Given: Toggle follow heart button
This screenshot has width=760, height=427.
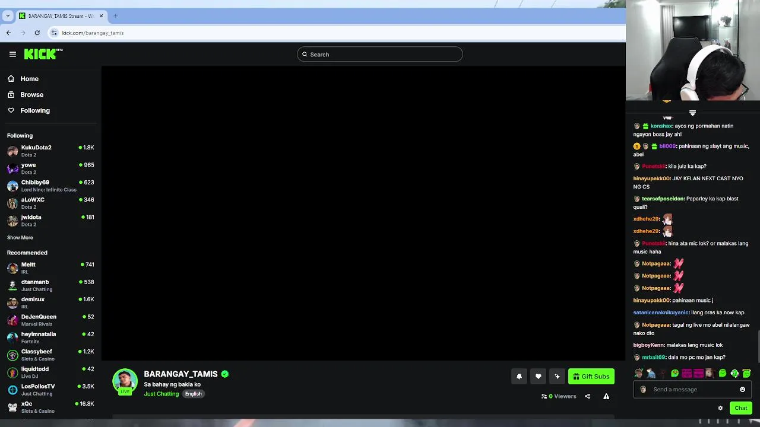Looking at the screenshot, I should pos(538,377).
